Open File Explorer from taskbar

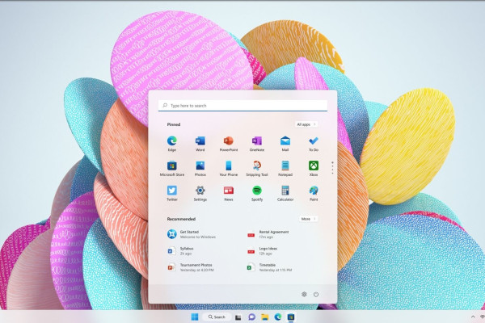pos(264,317)
